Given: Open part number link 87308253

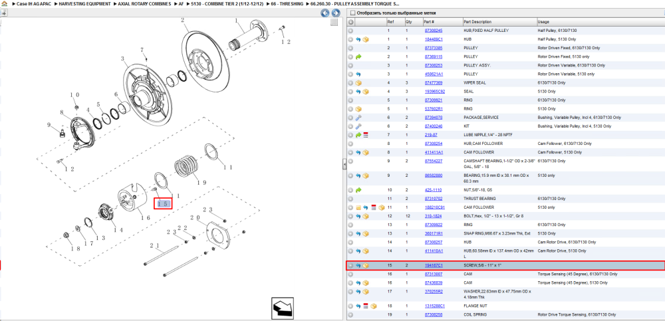Looking at the screenshot, I should (434, 65).
